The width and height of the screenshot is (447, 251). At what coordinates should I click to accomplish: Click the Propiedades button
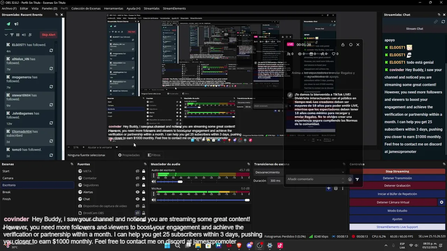129,155
